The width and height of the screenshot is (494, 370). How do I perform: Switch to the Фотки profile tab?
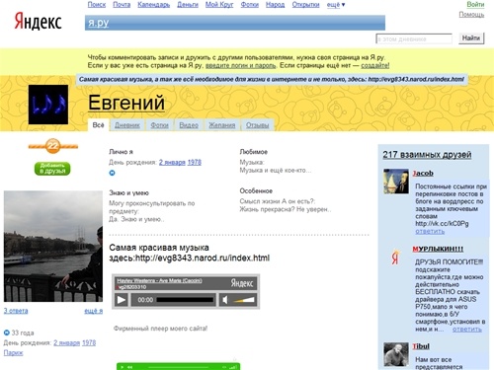[159, 125]
